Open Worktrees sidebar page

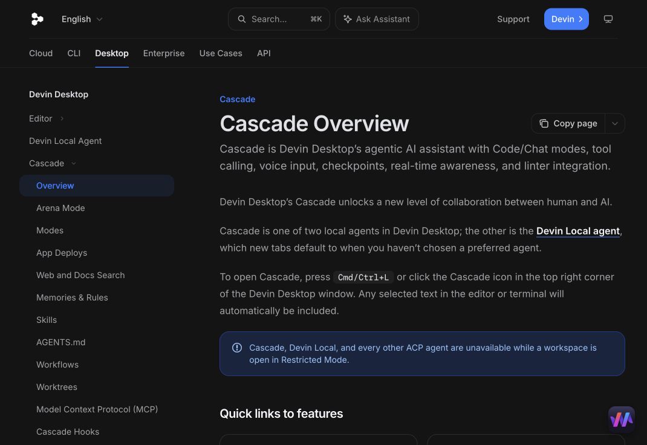pyautogui.click(x=56, y=387)
